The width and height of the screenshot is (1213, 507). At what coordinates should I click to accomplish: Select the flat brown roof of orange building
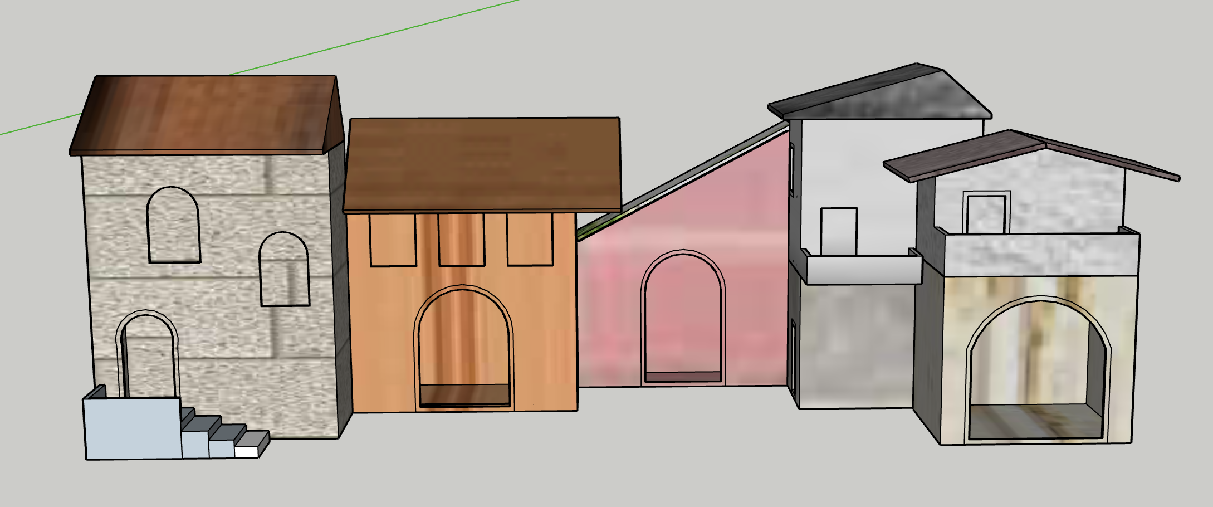click(x=482, y=165)
